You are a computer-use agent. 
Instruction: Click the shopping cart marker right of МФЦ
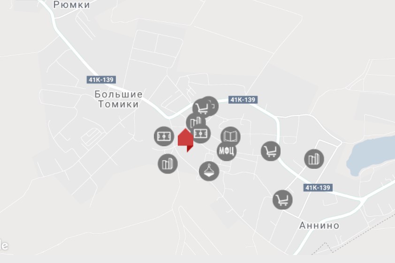[271, 151]
